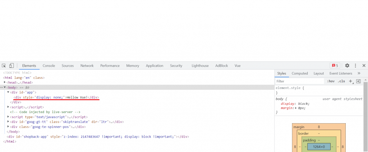Click the border label in box model
Screen dimensions: 368x152
click(303, 134)
